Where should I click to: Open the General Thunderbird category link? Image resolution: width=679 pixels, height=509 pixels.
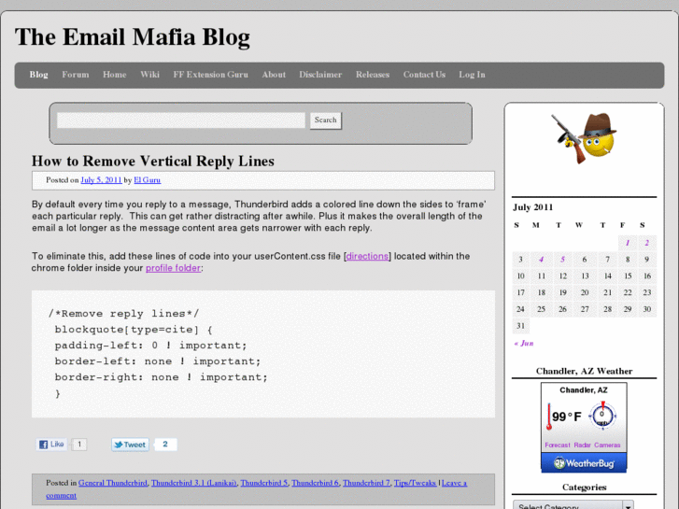(113, 483)
